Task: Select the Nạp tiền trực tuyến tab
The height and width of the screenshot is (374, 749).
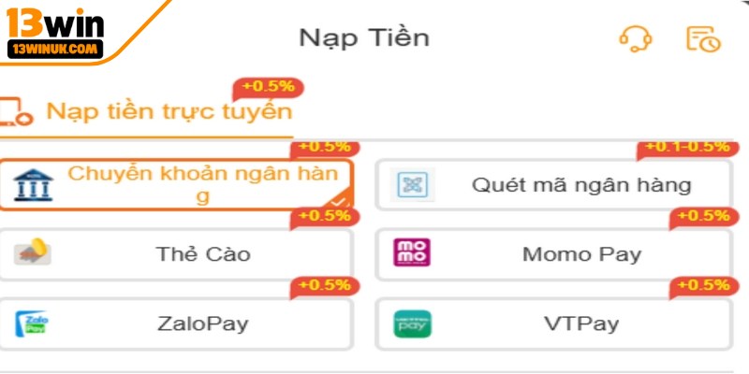Action: click(169, 112)
